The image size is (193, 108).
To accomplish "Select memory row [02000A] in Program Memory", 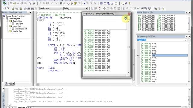I will (x=97, y=45).
